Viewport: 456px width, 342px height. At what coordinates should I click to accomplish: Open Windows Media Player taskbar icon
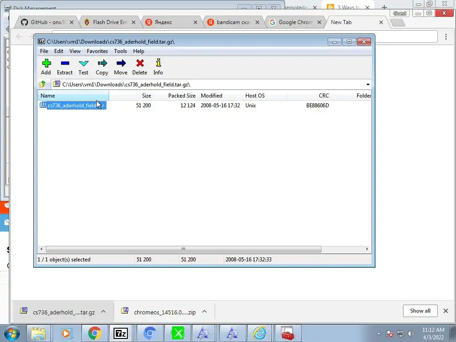pyautogui.click(x=66, y=333)
